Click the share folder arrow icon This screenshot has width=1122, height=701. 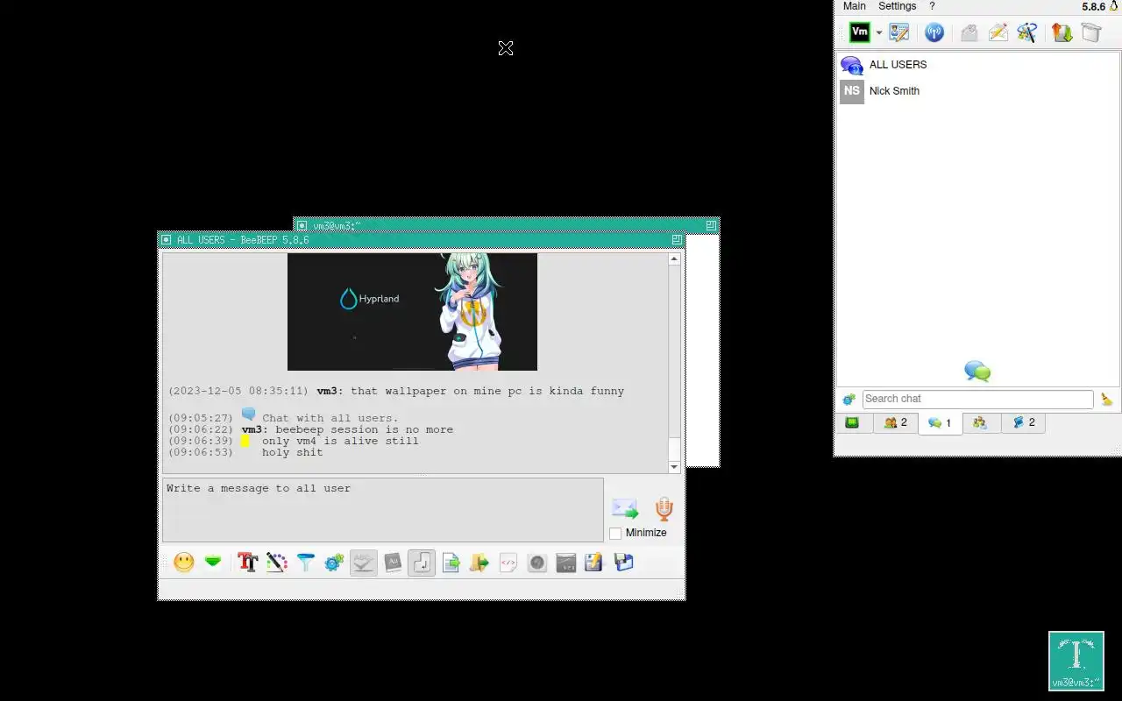point(479,563)
